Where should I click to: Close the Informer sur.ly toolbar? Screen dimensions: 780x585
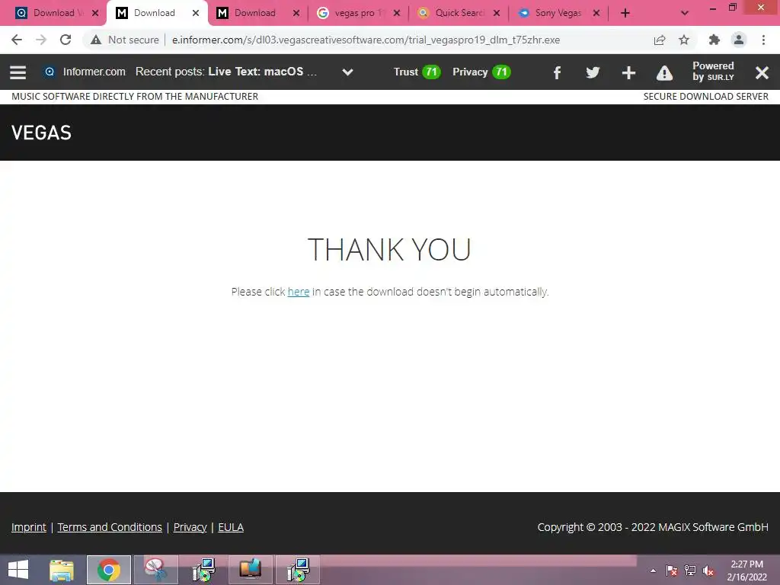click(762, 72)
